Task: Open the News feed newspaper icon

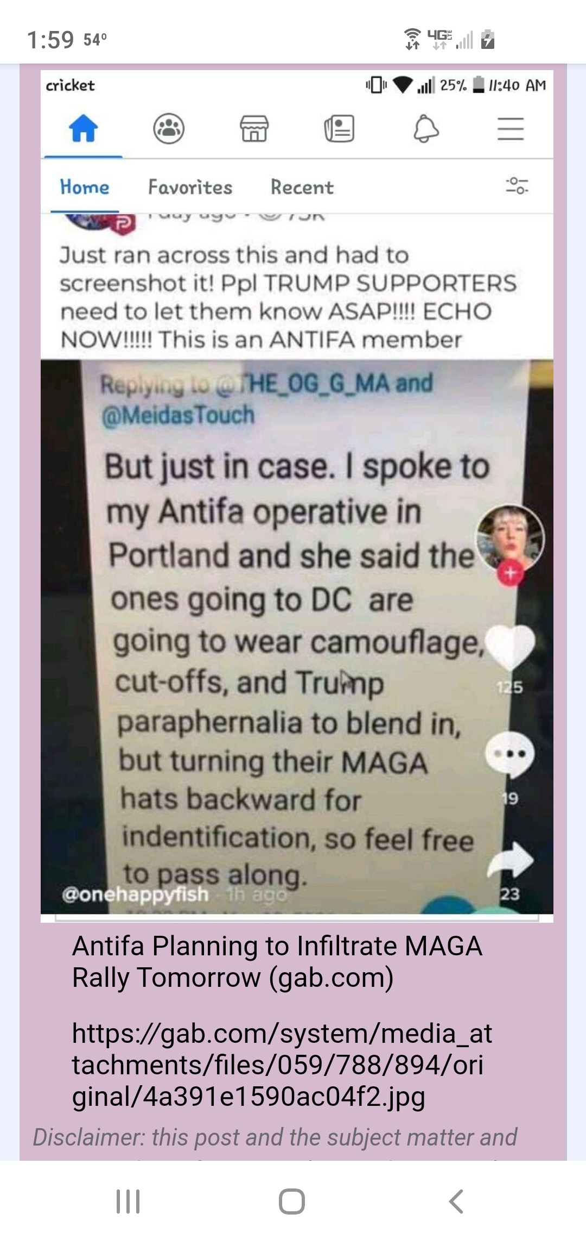Action: pos(339,129)
